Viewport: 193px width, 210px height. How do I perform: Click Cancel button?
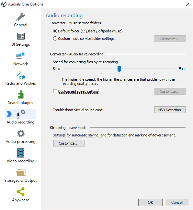point(177,202)
